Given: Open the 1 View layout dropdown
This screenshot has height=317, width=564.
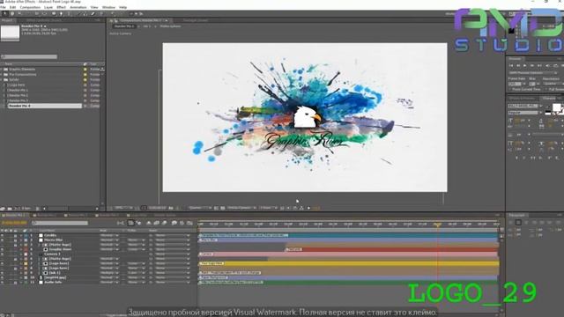Looking at the screenshot, I should tap(268, 208).
